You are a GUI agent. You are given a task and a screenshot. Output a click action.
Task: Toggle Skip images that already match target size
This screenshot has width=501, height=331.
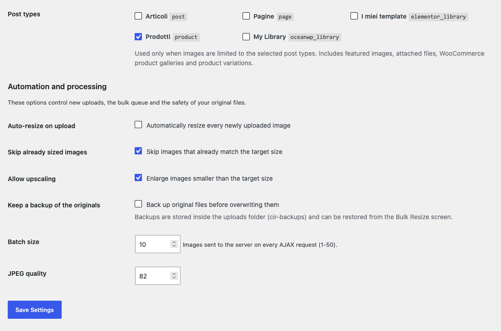pyautogui.click(x=138, y=151)
